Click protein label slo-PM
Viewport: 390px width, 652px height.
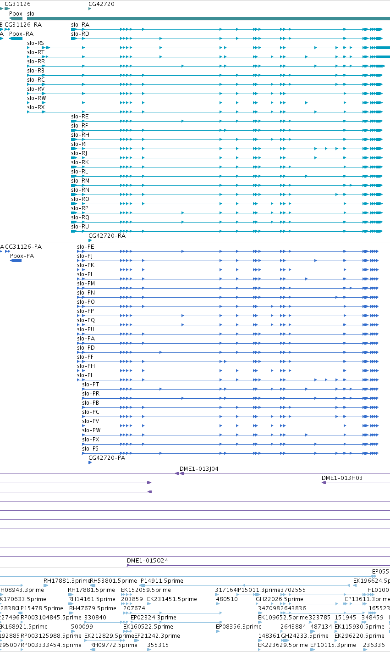click(x=86, y=284)
